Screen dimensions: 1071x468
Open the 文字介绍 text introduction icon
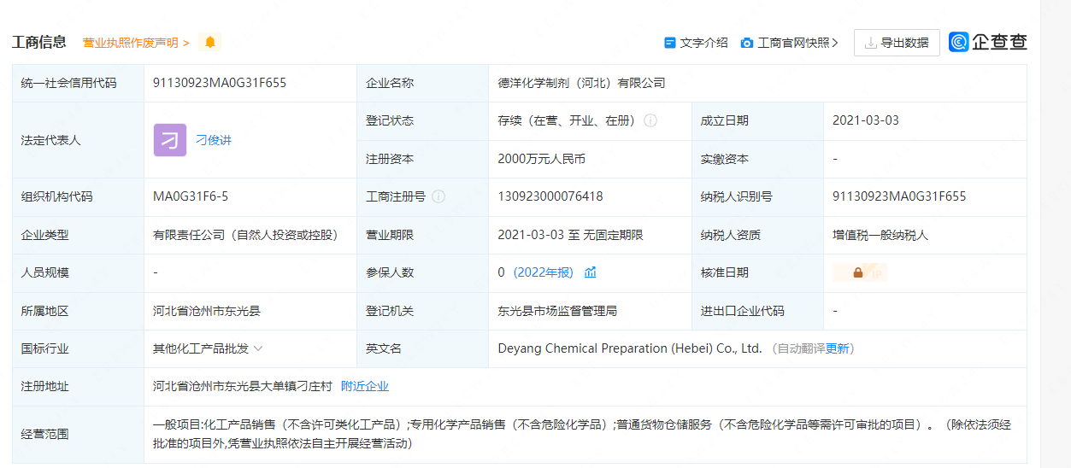[670, 43]
